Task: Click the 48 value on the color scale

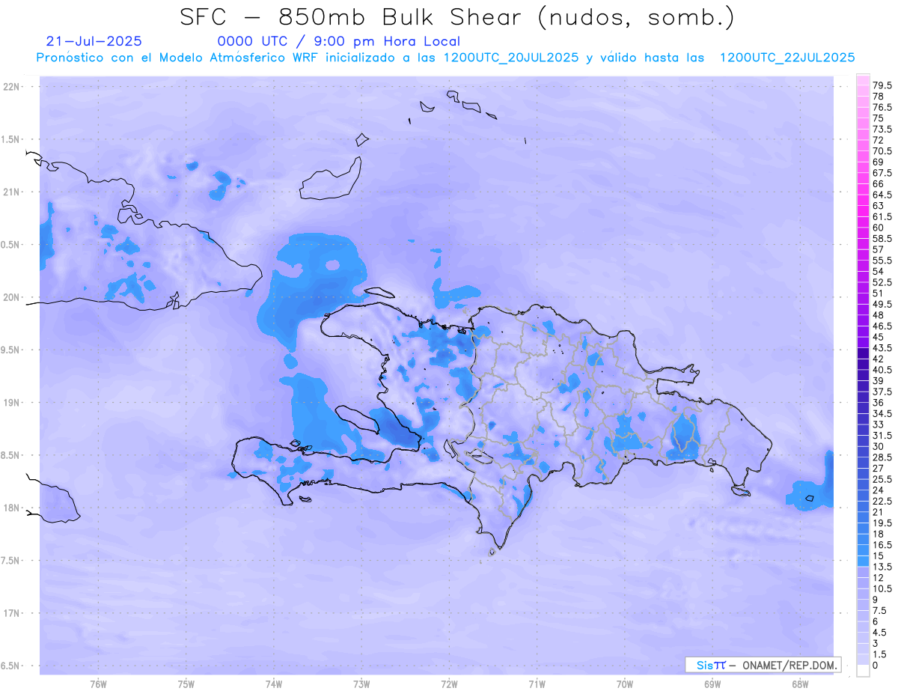Action: pos(878,315)
